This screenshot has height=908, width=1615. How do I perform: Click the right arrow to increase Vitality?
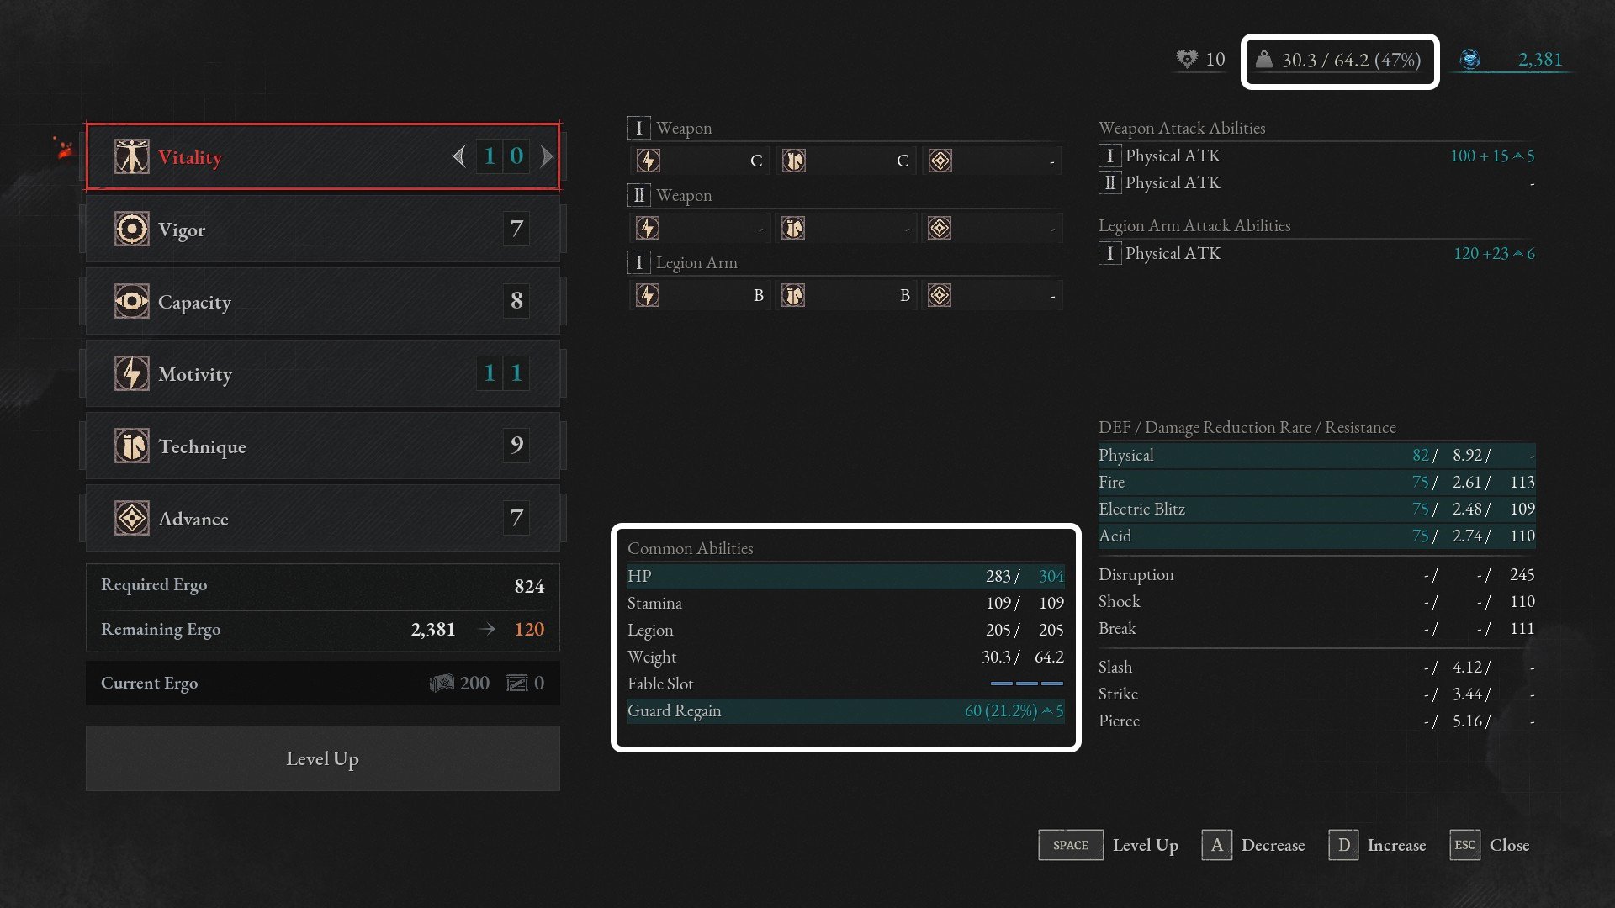(546, 156)
